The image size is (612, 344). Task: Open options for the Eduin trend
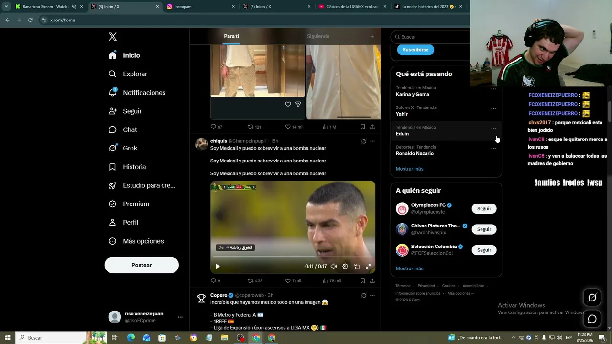pyautogui.click(x=493, y=128)
